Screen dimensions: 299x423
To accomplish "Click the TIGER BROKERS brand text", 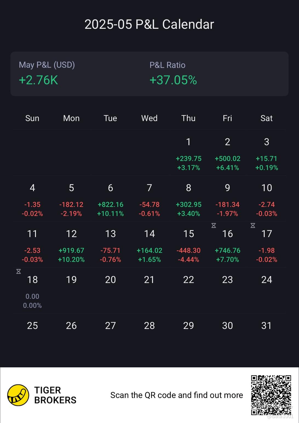I will (x=55, y=395).
